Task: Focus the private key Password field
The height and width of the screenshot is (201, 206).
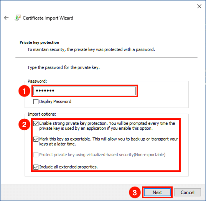Action: (x=85, y=91)
